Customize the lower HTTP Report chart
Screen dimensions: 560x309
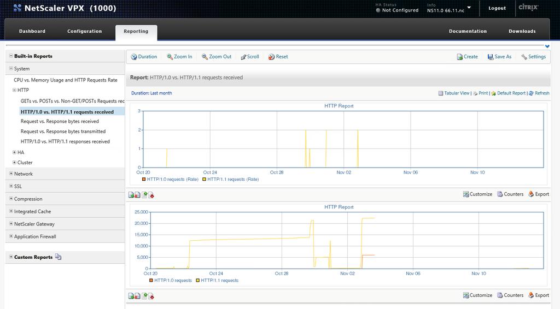477,295
